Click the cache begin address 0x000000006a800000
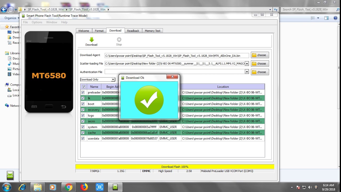Screen dimensions: 341x192 click(x=115, y=133)
